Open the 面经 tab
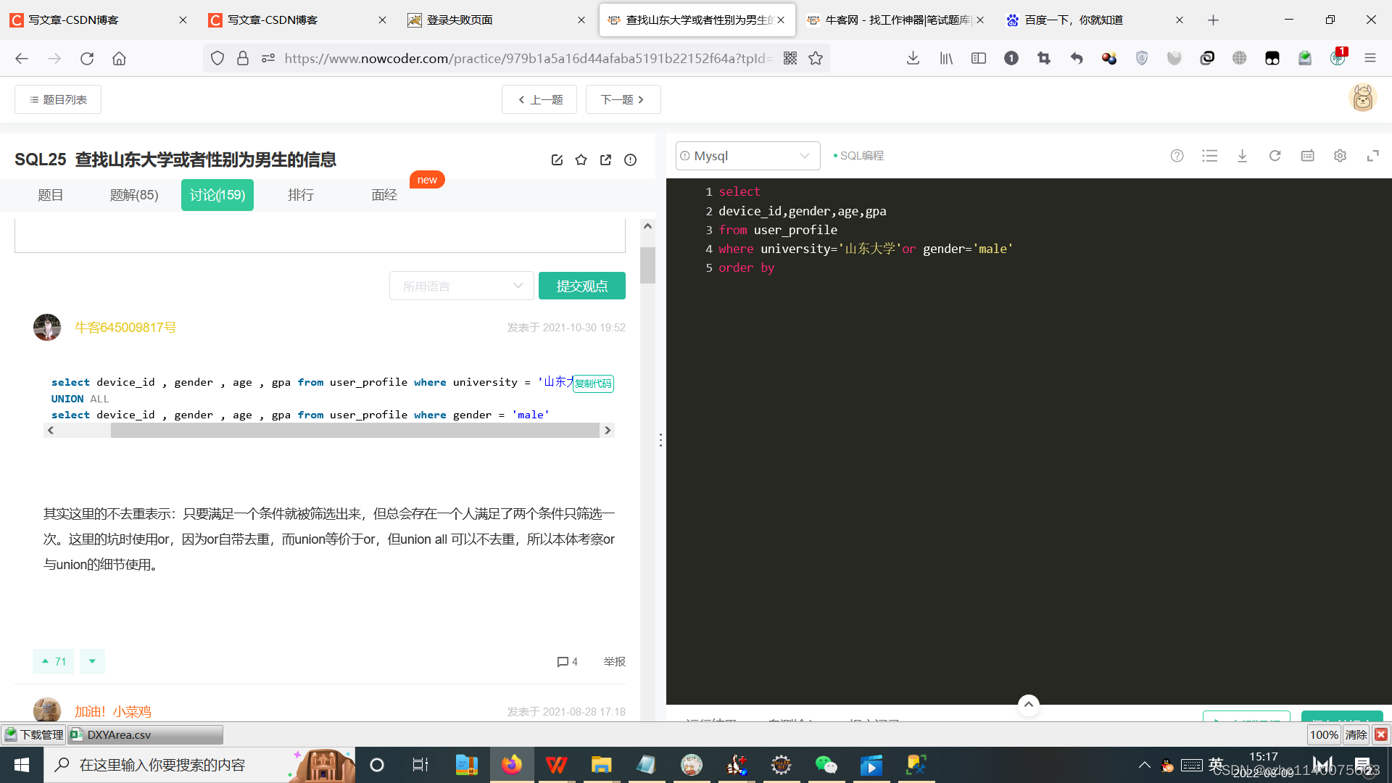Image resolution: width=1392 pixels, height=783 pixels. pos(384,194)
